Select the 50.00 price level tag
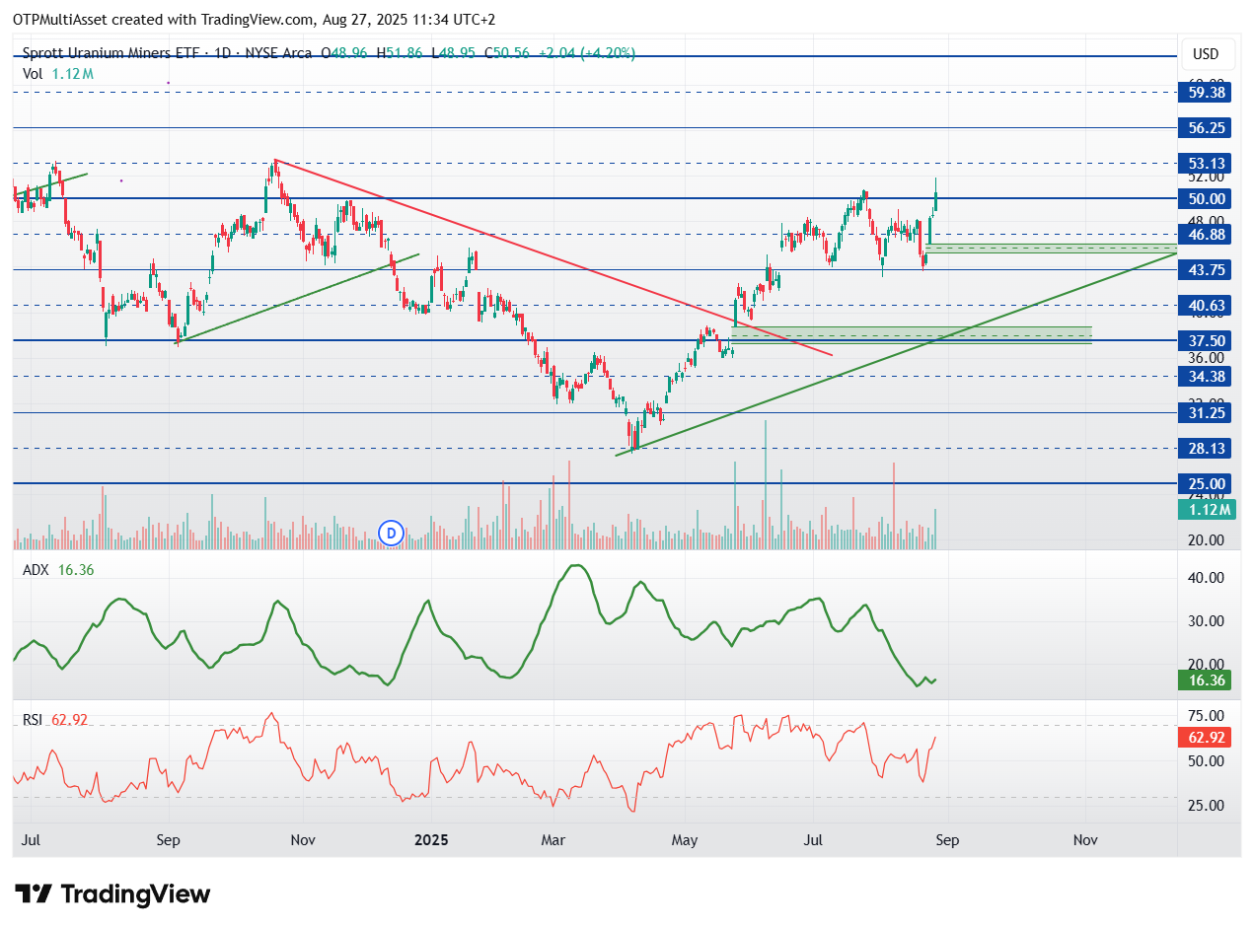The height and width of the screenshot is (931, 1254). click(1205, 198)
